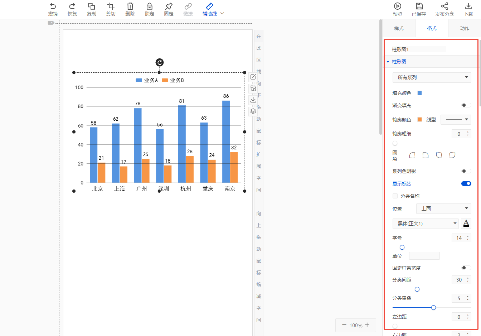Switch to the 样式 tab
481x336 pixels.
[399, 28]
